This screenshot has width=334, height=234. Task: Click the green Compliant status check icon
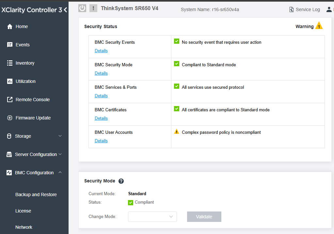click(x=131, y=202)
